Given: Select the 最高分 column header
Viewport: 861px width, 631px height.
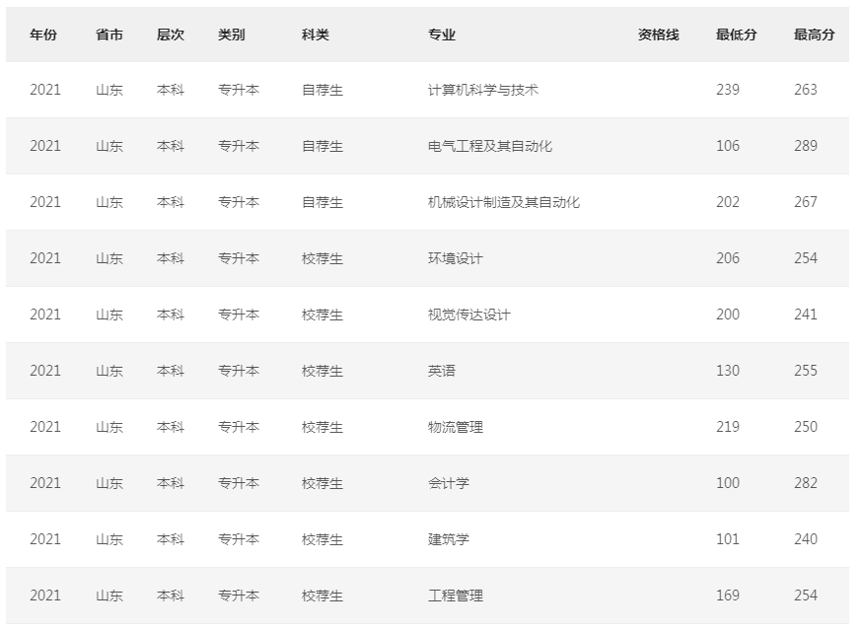Looking at the screenshot, I should (814, 35).
